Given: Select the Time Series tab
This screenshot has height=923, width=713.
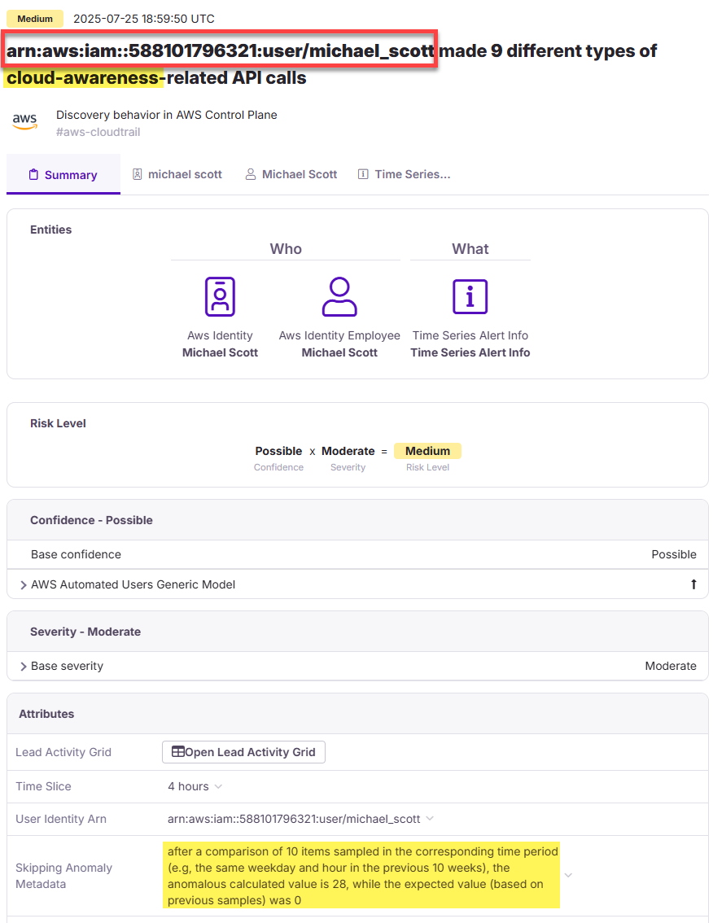Looking at the screenshot, I should (x=405, y=174).
